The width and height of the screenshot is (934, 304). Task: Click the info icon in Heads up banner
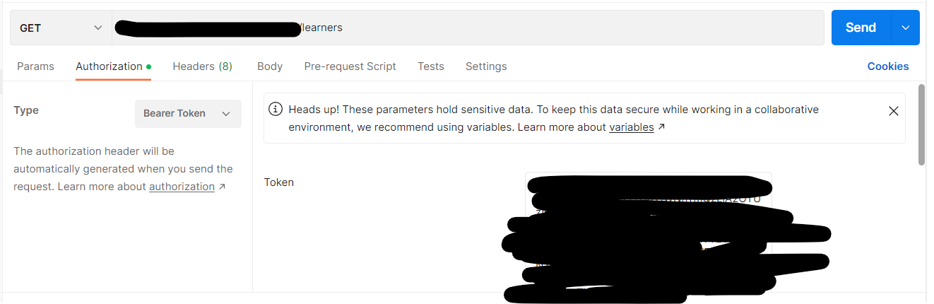tap(276, 110)
